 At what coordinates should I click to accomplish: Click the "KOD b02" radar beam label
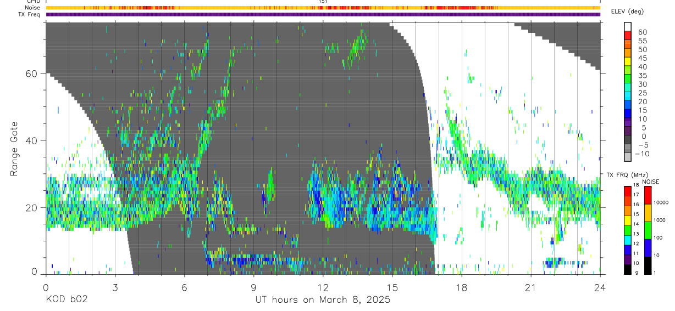click(x=66, y=300)
